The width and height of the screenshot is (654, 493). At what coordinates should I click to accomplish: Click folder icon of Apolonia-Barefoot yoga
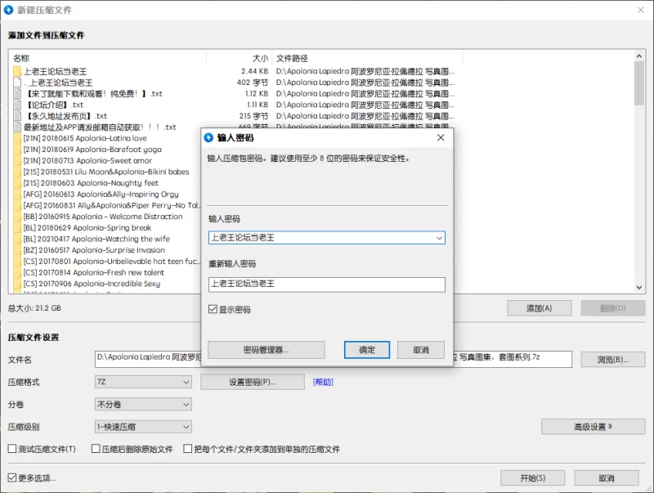(x=17, y=150)
